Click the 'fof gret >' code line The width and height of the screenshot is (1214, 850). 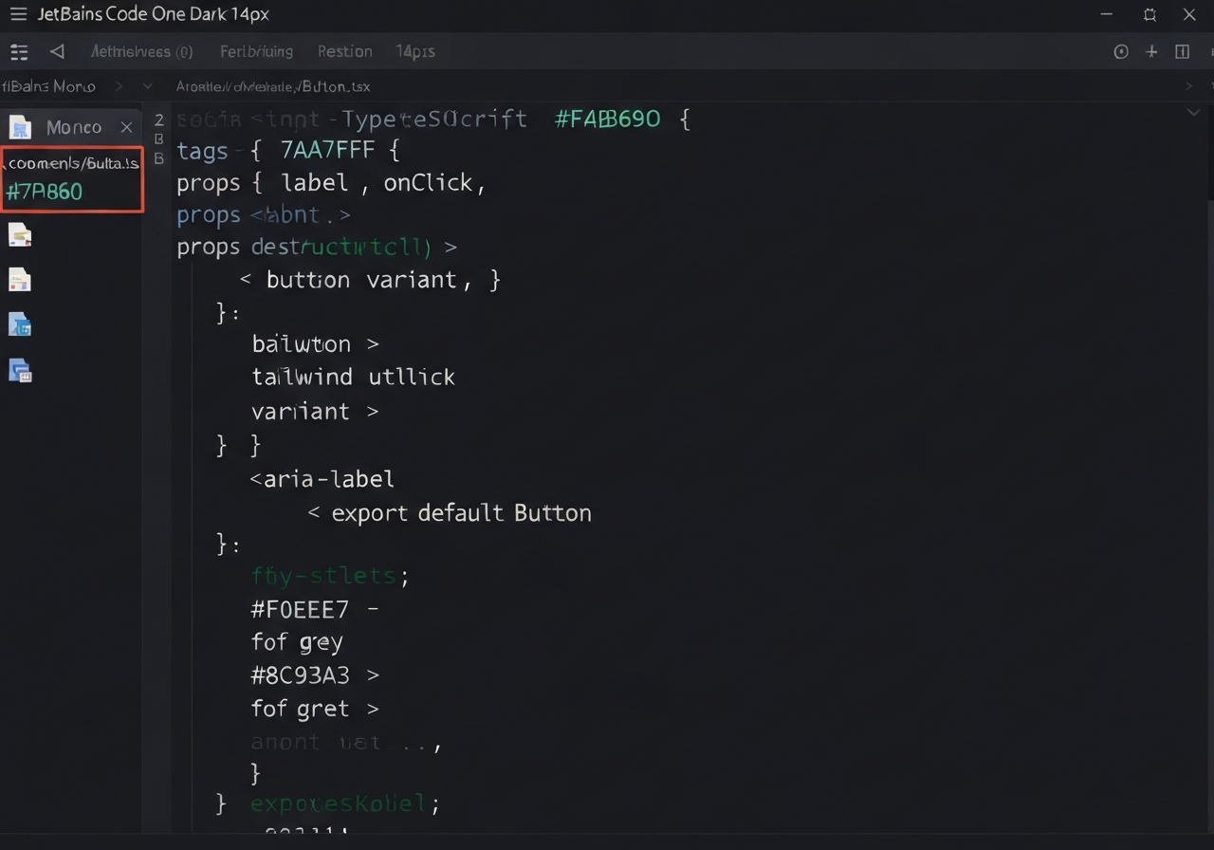(315, 709)
